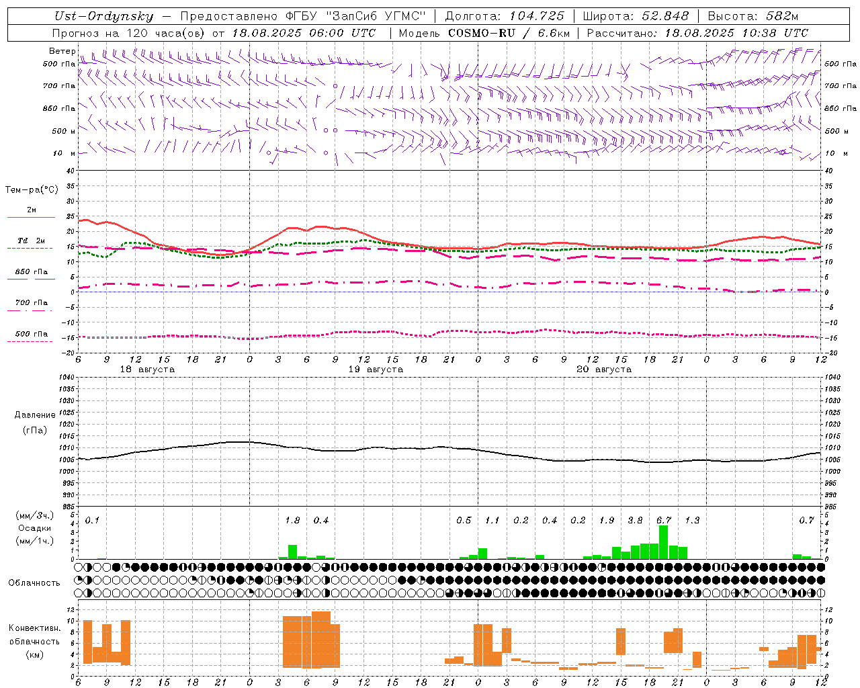Click the 6.7 precipitation total value

pyautogui.click(x=664, y=521)
